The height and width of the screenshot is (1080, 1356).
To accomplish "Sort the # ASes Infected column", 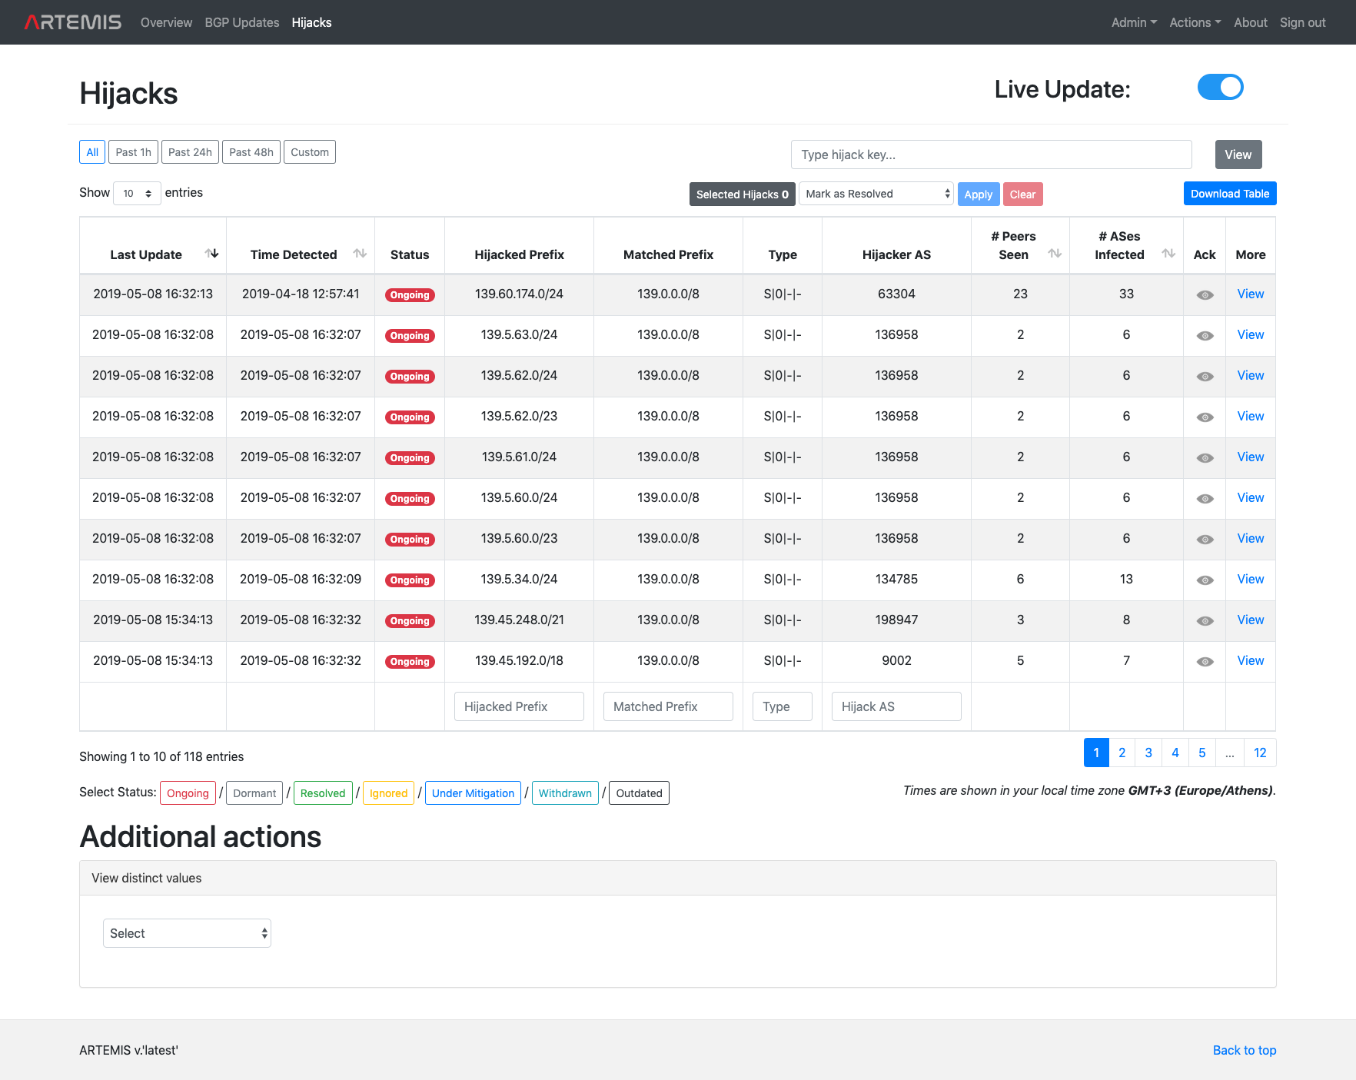I will (x=1168, y=254).
